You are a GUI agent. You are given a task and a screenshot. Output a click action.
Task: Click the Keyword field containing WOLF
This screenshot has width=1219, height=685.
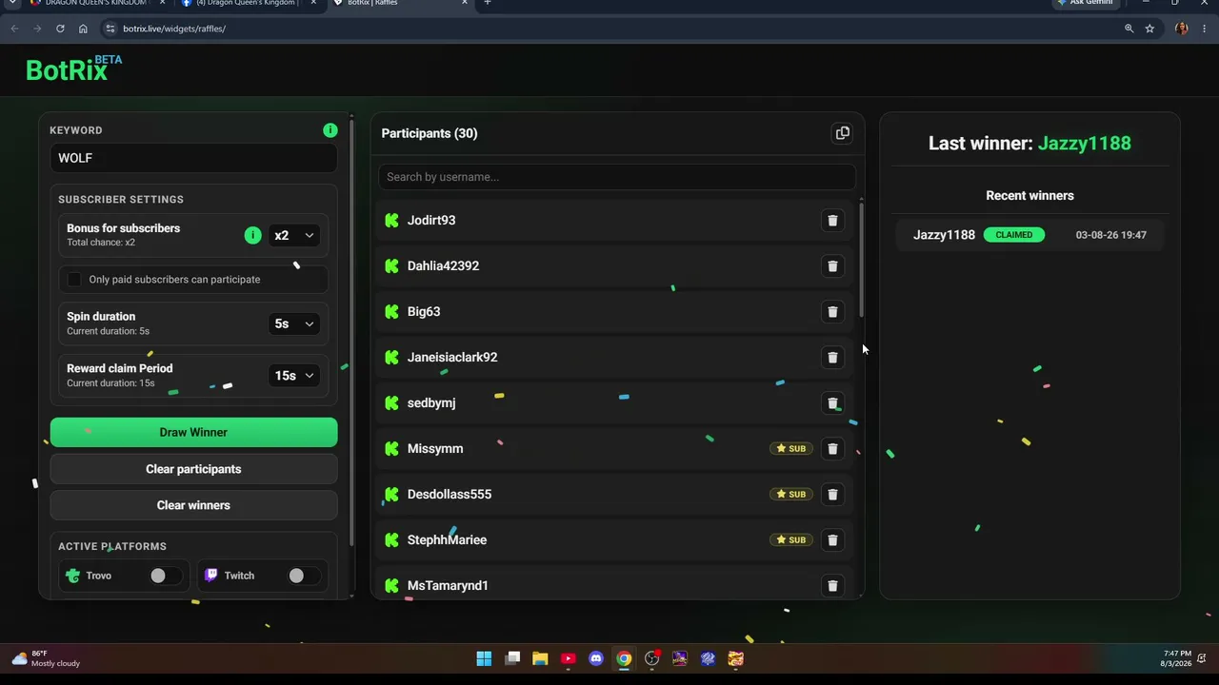[x=193, y=158]
